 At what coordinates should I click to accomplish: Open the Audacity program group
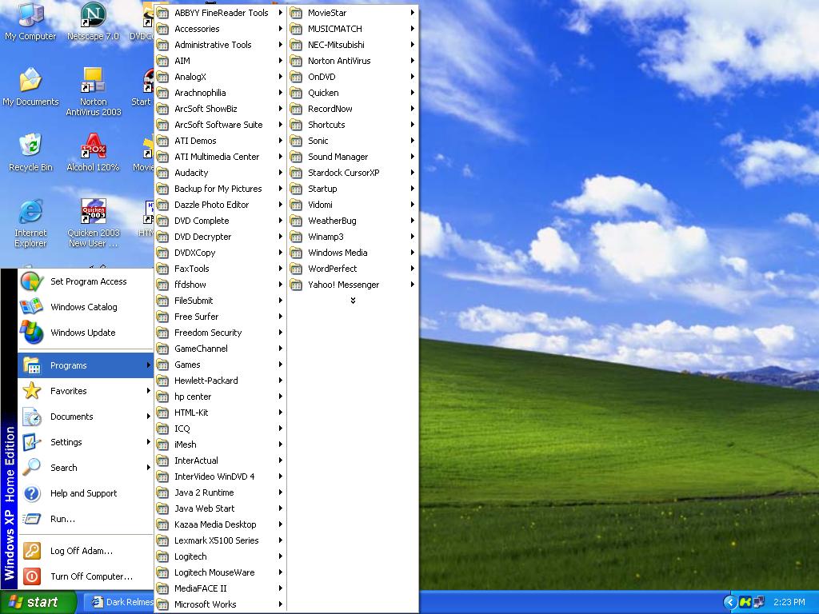(x=221, y=173)
